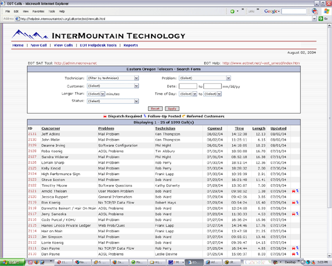Open the Back button history arrow
332x266 pixels.
coord(237,11)
